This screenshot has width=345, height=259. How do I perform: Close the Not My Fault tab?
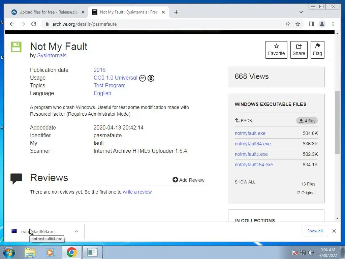click(163, 12)
